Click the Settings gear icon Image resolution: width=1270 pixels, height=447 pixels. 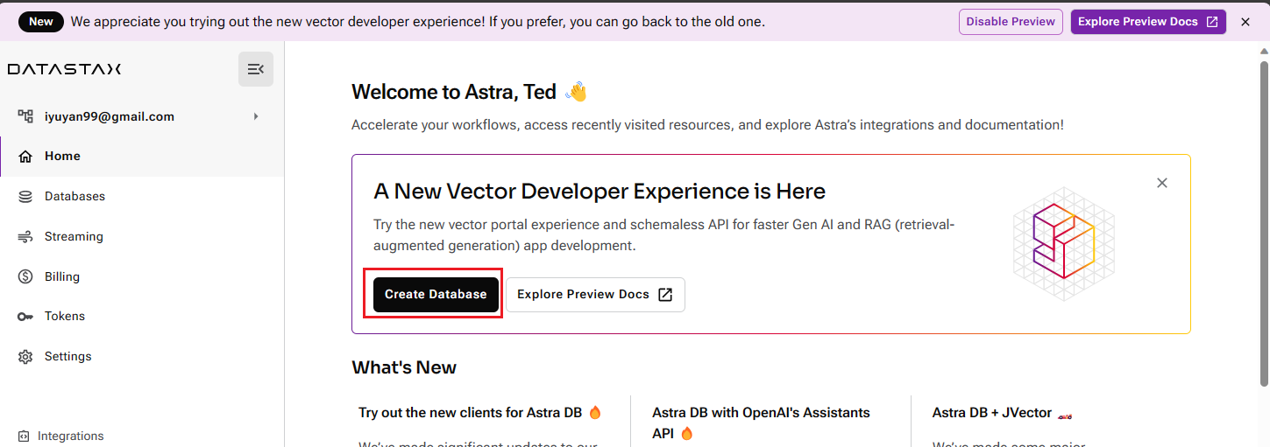(x=25, y=357)
